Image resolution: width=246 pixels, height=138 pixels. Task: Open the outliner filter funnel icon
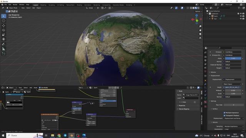239,8
